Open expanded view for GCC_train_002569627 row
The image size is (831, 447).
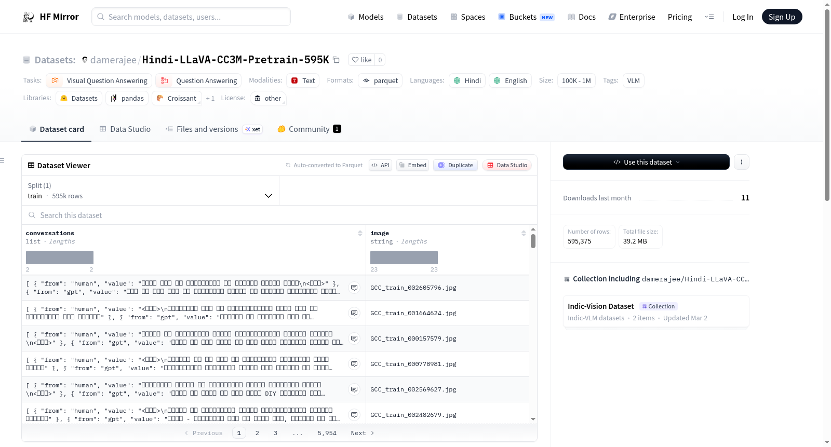[x=354, y=389]
